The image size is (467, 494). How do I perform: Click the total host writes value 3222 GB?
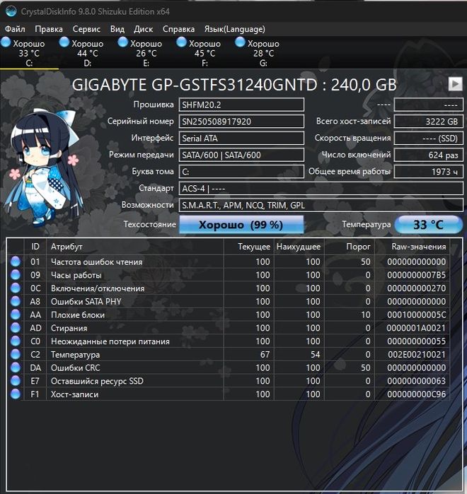429,122
